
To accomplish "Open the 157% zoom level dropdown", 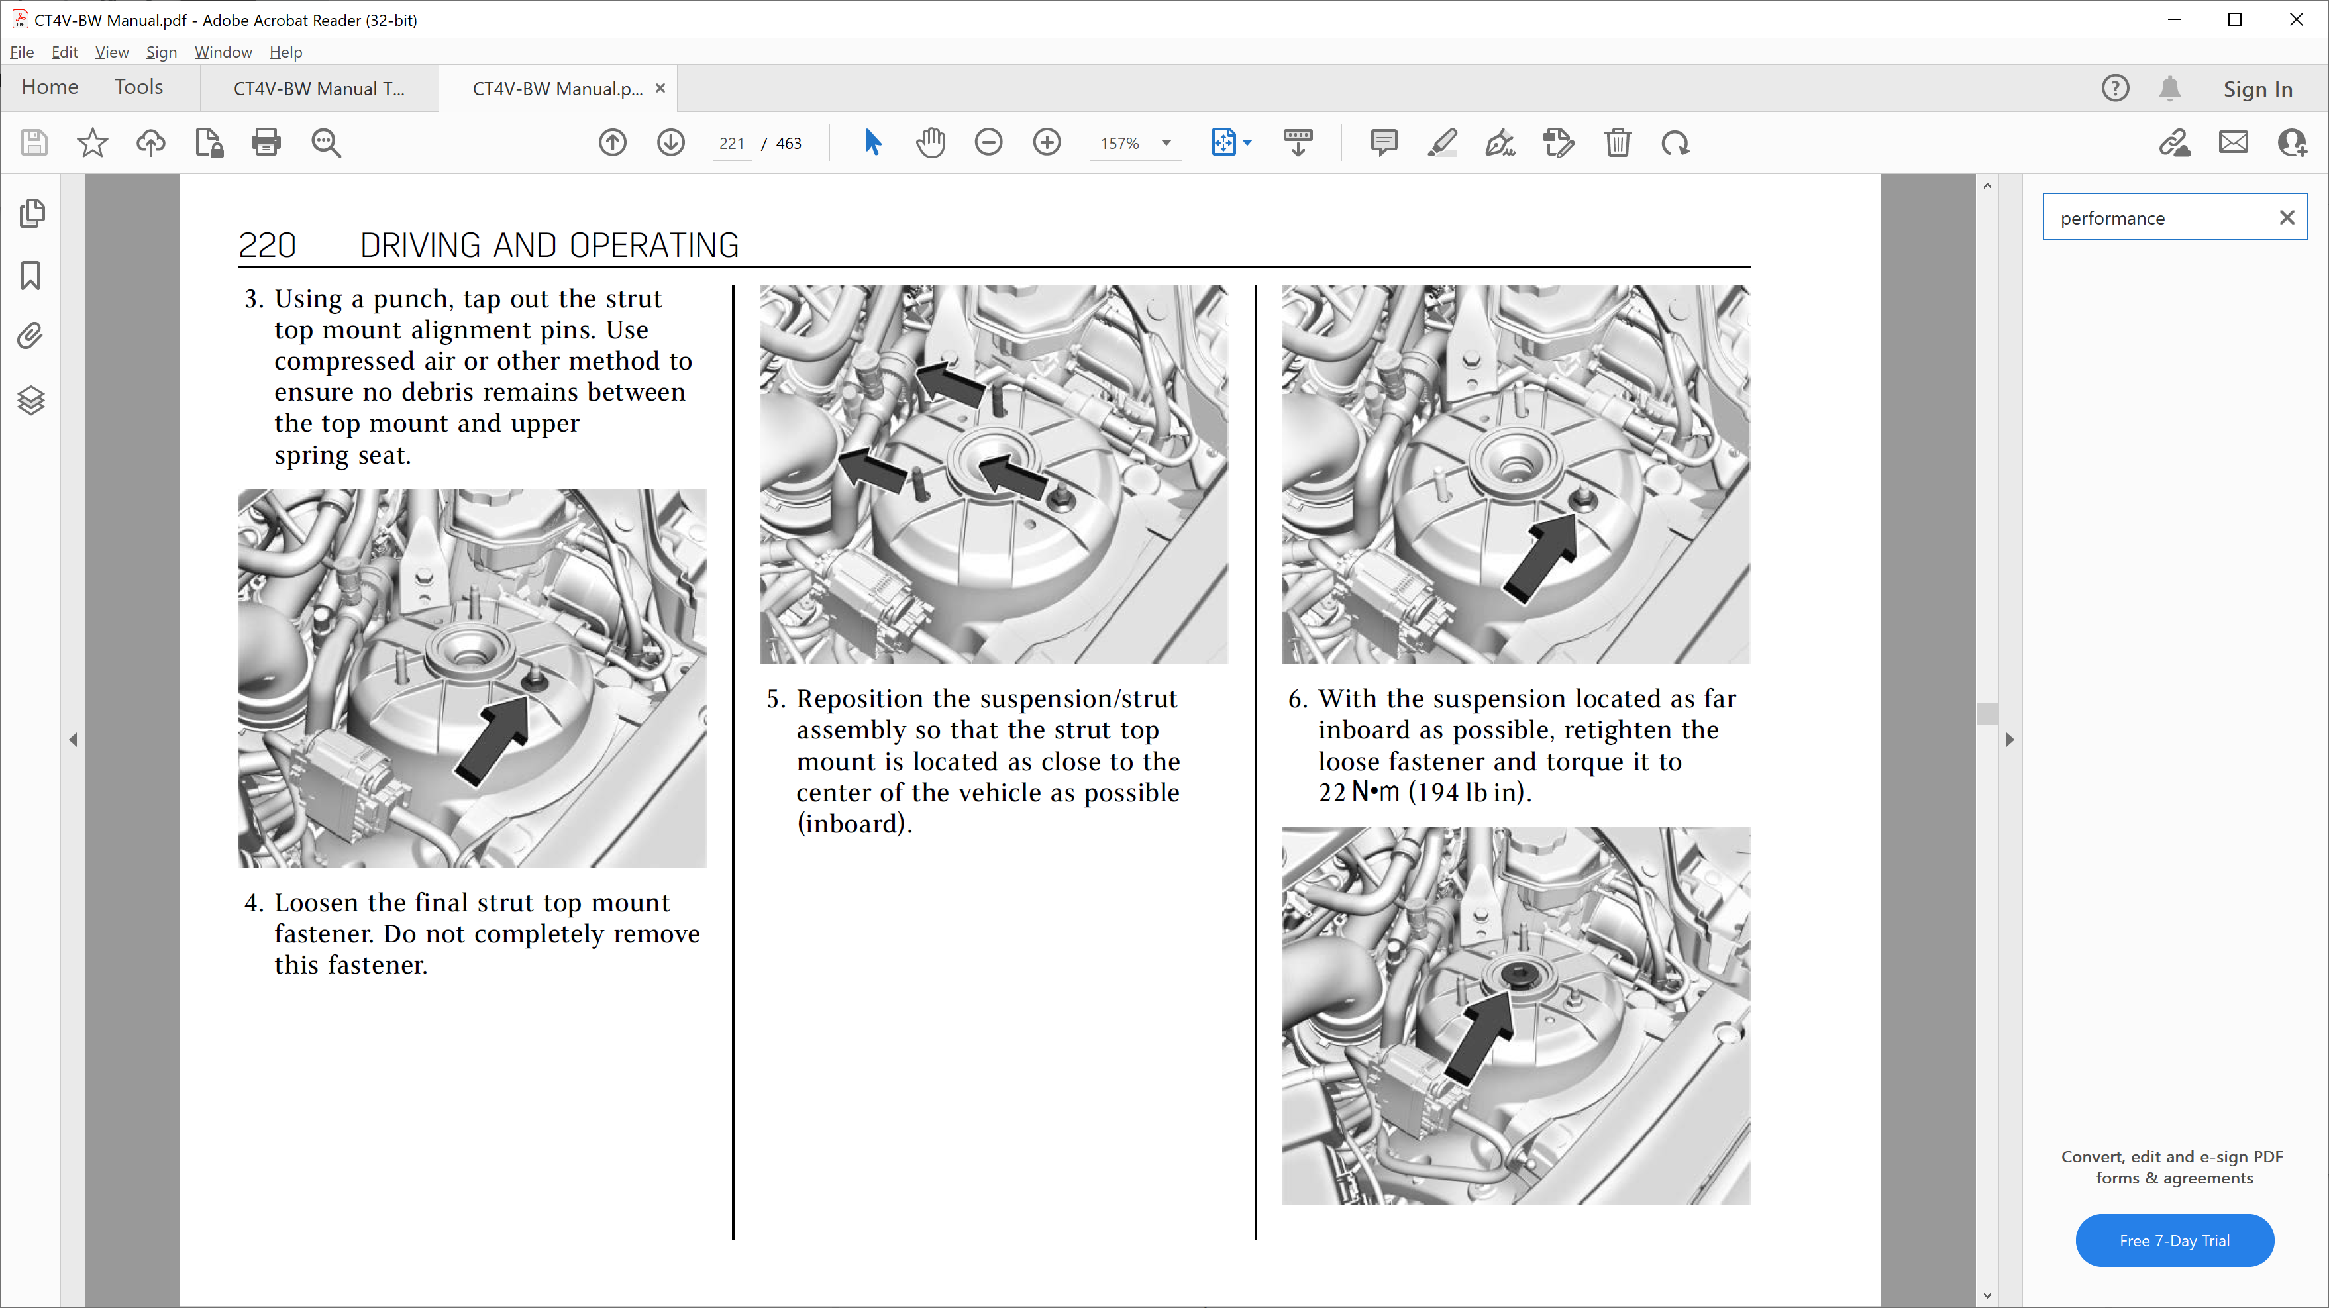I will (x=1166, y=143).
